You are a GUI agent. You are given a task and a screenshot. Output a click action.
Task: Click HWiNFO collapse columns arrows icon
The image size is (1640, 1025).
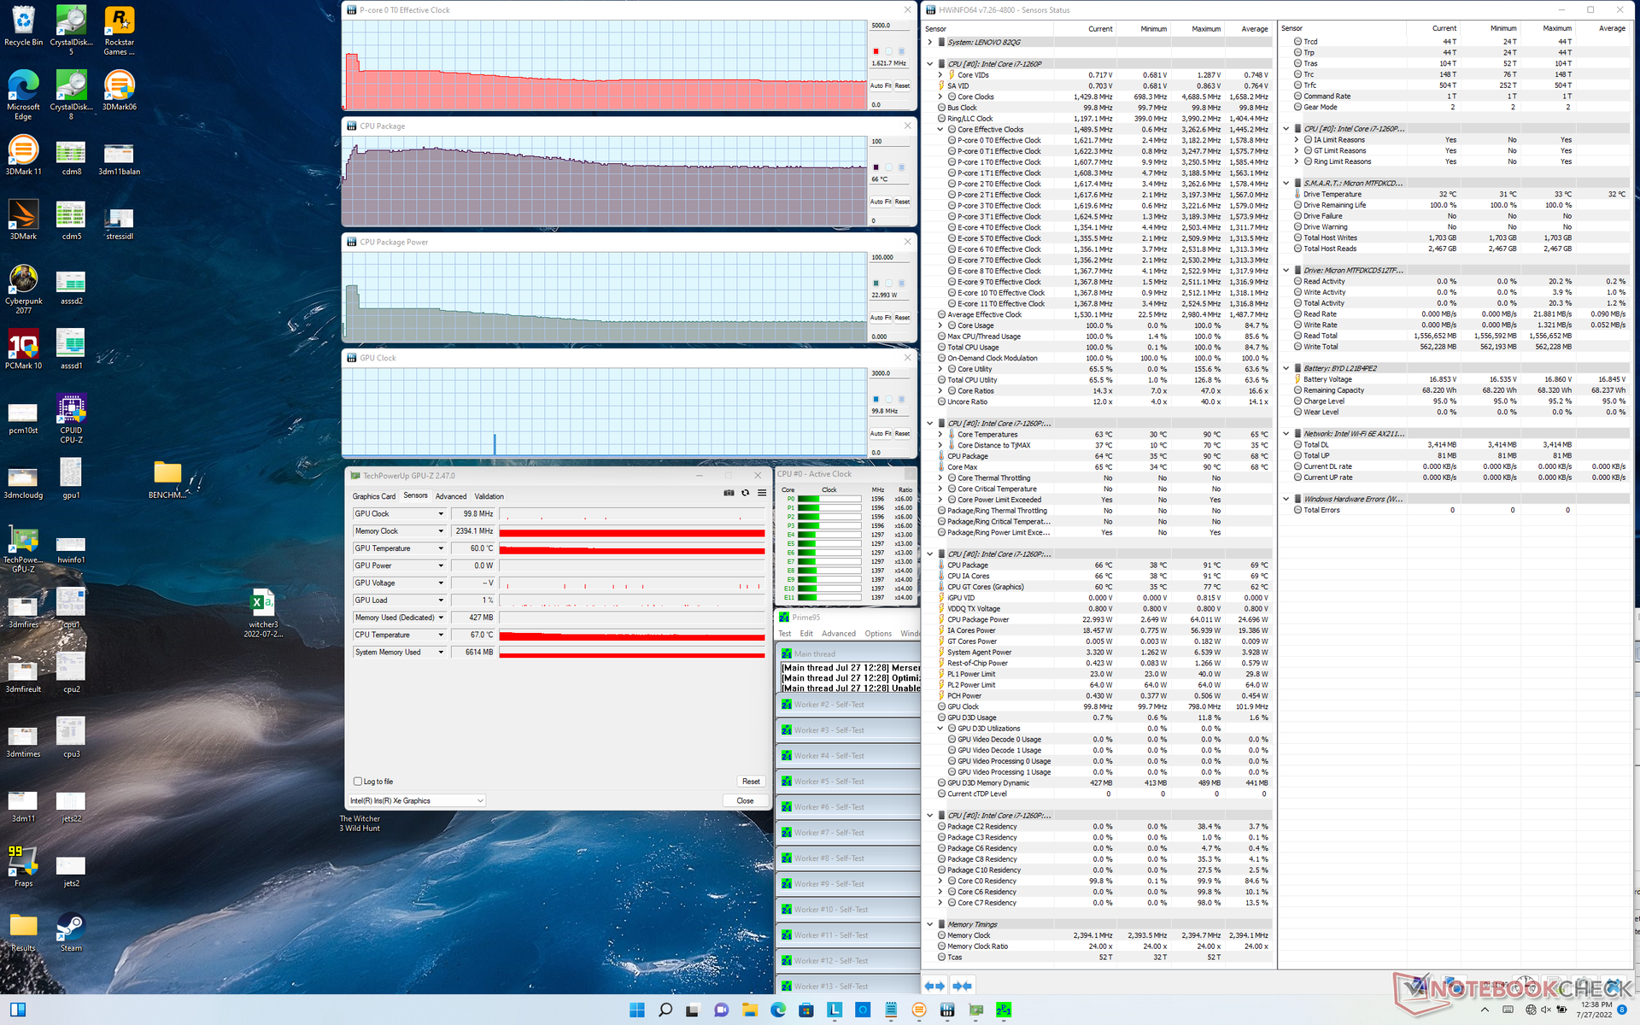[x=963, y=986]
